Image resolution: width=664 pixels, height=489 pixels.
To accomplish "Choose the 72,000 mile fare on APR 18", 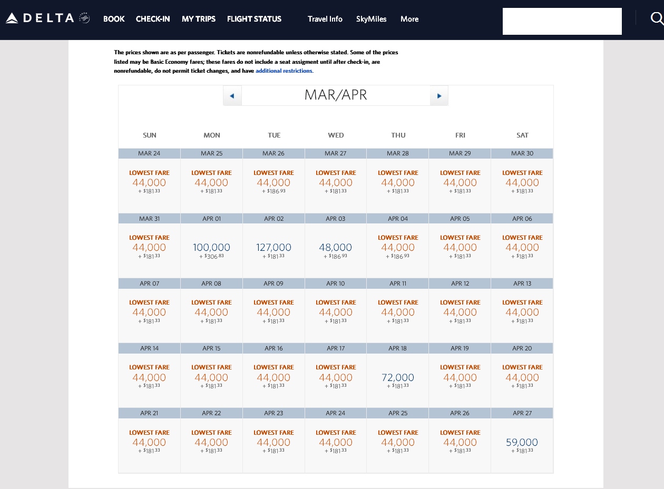I will tap(397, 377).
